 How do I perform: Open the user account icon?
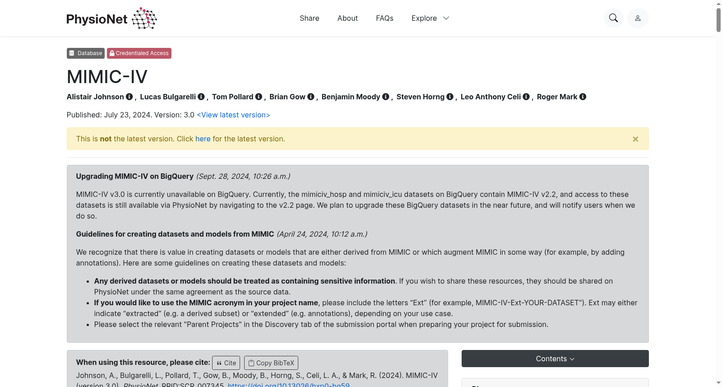(638, 18)
